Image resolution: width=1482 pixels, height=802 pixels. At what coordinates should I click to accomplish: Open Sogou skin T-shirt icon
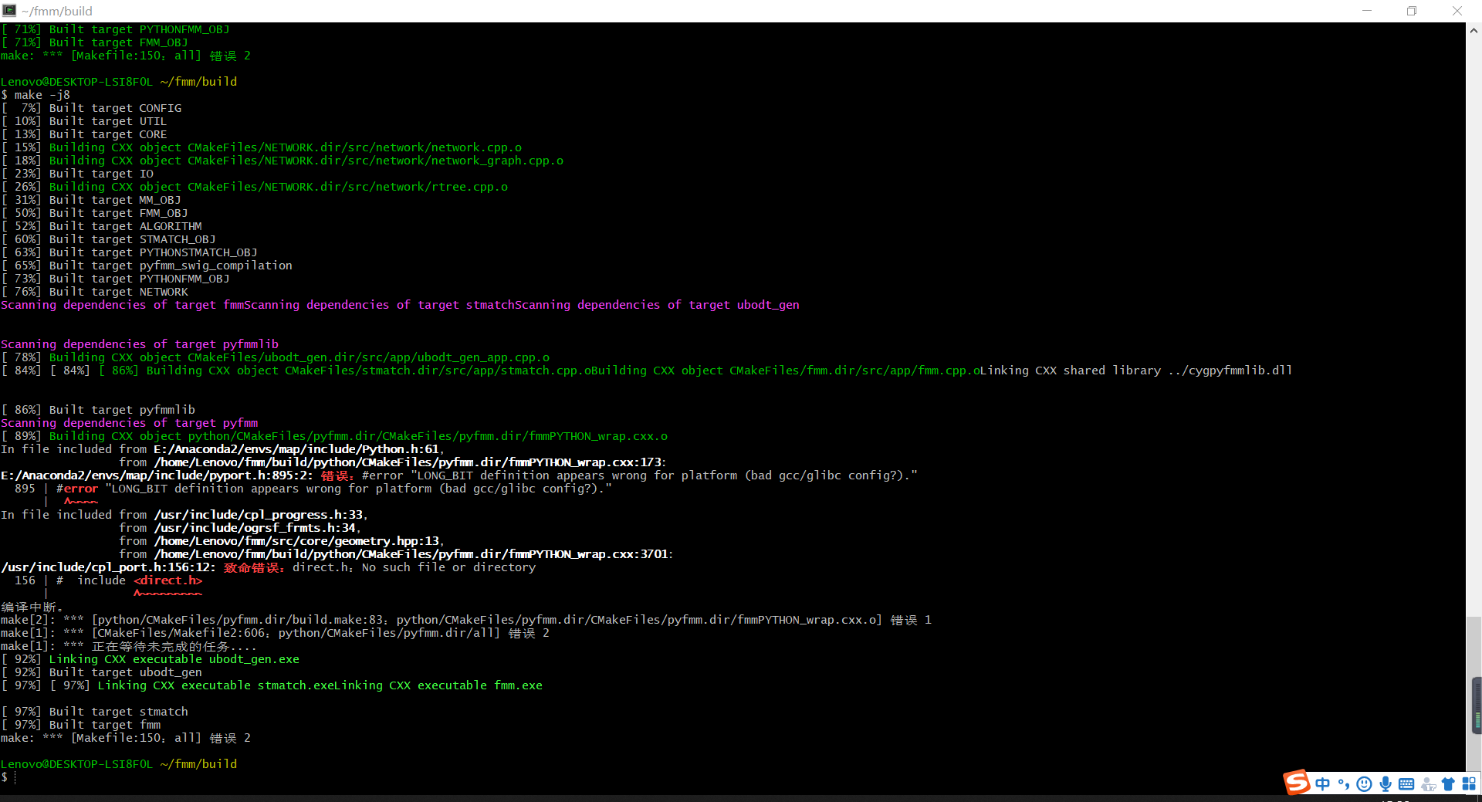1448,783
